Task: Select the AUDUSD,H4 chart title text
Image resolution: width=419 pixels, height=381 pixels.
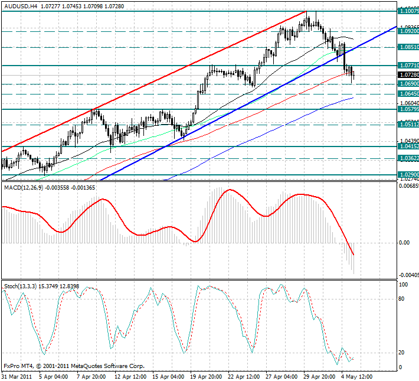Action: point(21,6)
